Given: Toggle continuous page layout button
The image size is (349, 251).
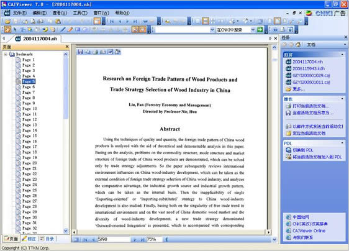Looking at the screenshot, I should 206,21.
